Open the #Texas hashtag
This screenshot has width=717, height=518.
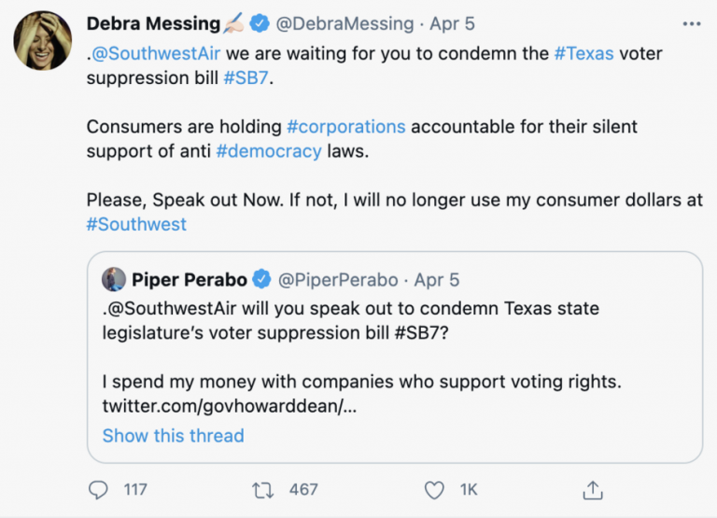tap(583, 52)
